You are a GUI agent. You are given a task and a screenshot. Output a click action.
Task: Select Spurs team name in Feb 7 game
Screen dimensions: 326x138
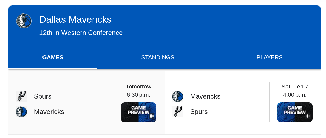199,112
